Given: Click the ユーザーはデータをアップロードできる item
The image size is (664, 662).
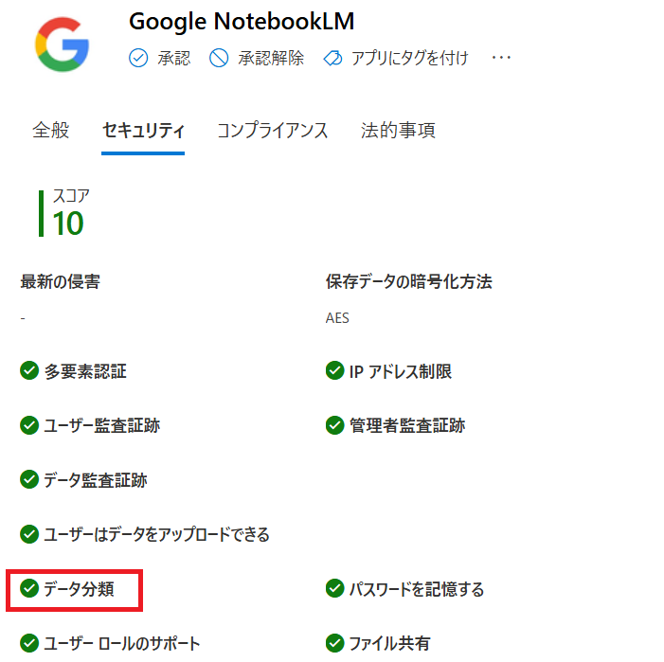Looking at the screenshot, I should [156, 535].
